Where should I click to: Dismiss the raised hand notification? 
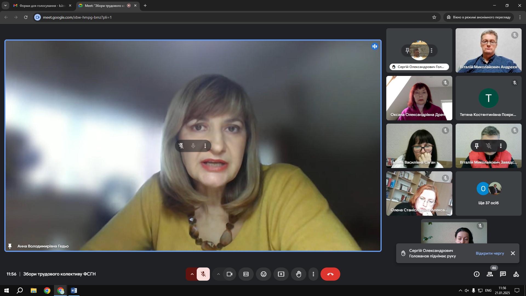pos(513,253)
